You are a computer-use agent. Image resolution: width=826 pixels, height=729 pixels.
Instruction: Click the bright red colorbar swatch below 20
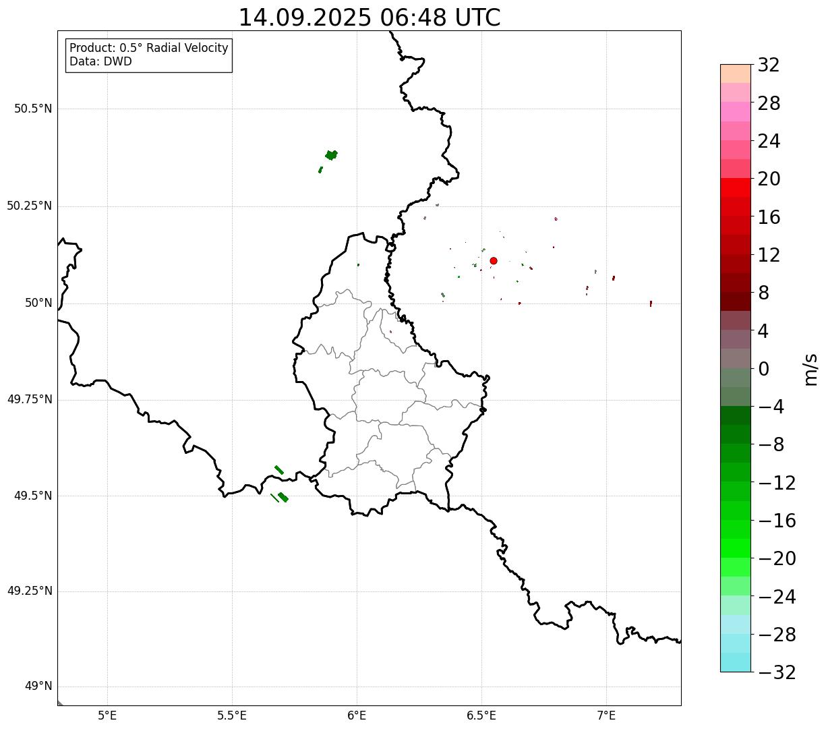[x=736, y=187]
